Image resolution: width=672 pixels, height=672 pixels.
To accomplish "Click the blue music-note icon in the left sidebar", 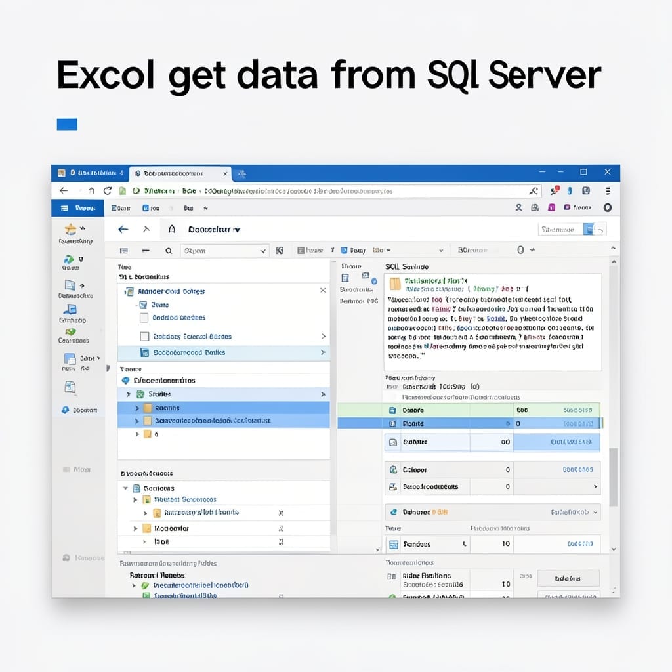I will pos(70,309).
